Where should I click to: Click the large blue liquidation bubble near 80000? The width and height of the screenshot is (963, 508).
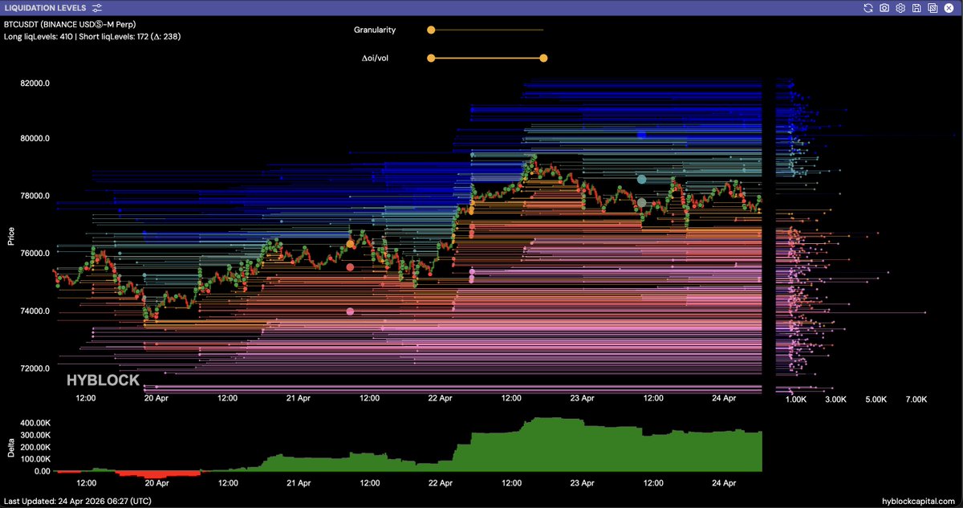pyautogui.click(x=642, y=135)
